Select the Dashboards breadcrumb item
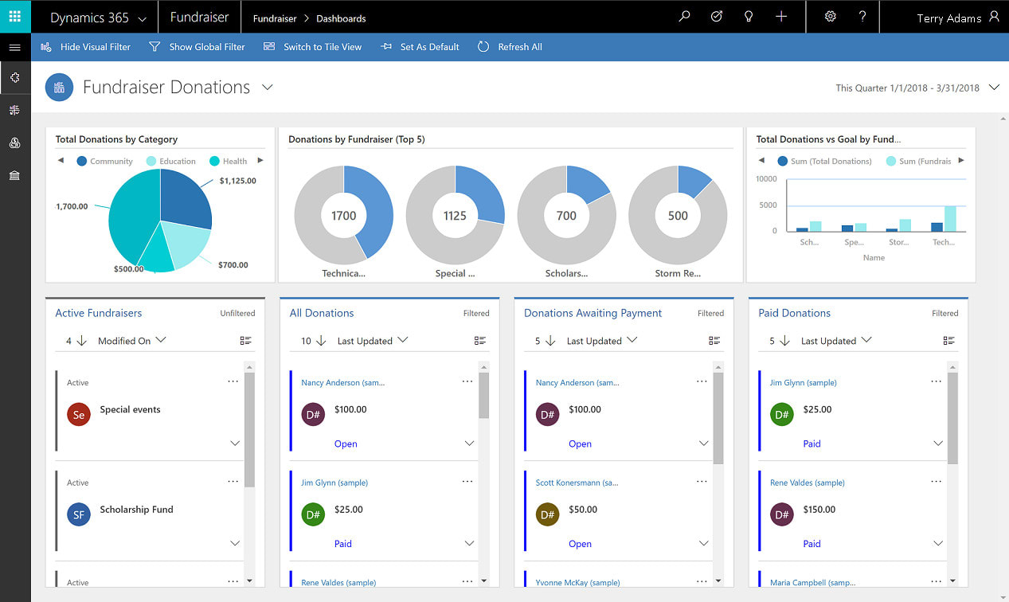The height and width of the screenshot is (602, 1009). pyautogui.click(x=341, y=18)
